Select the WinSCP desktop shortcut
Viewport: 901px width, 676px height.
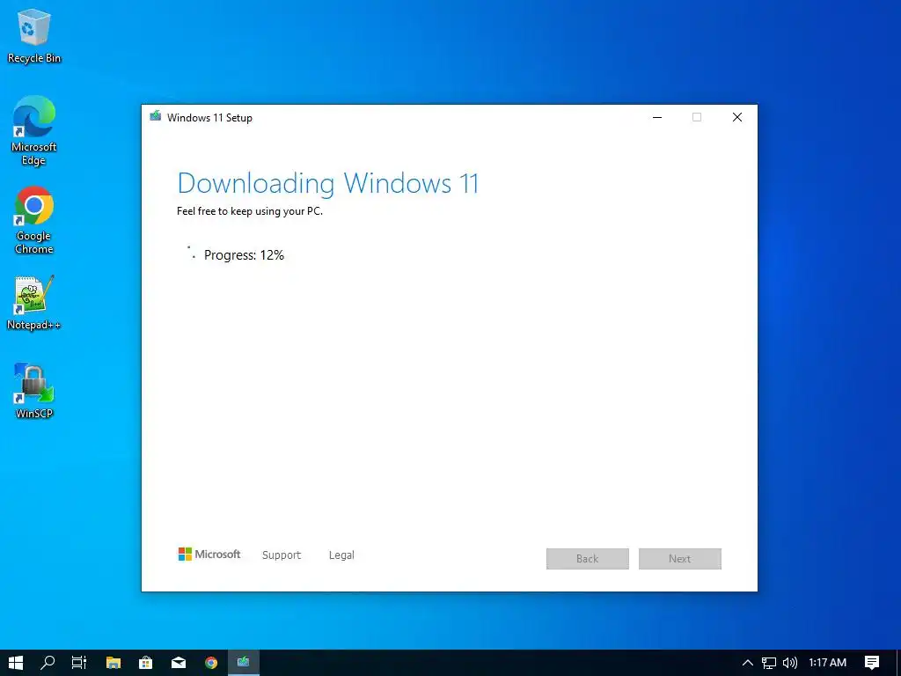point(34,391)
